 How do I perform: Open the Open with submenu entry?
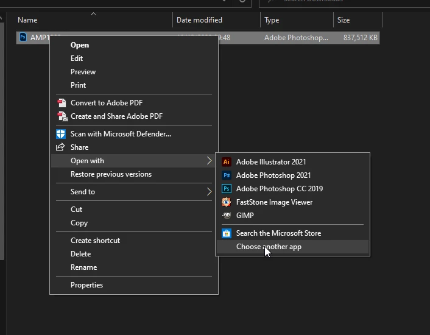pyautogui.click(x=134, y=161)
